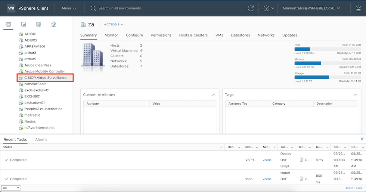Open the Details column filter arrow
The height and width of the screenshot is (192, 366).
coord(239,147)
